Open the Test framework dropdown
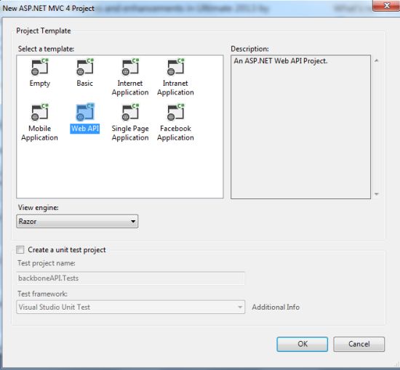The image size is (400, 370). [x=131, y=307]
